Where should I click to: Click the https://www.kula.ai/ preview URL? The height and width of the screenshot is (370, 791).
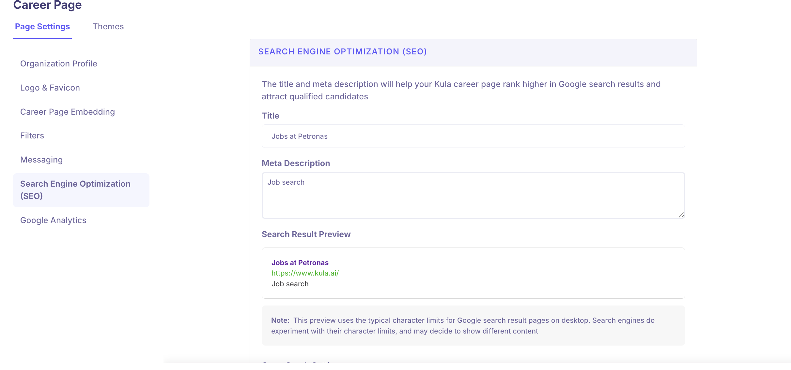pos(305,273)
